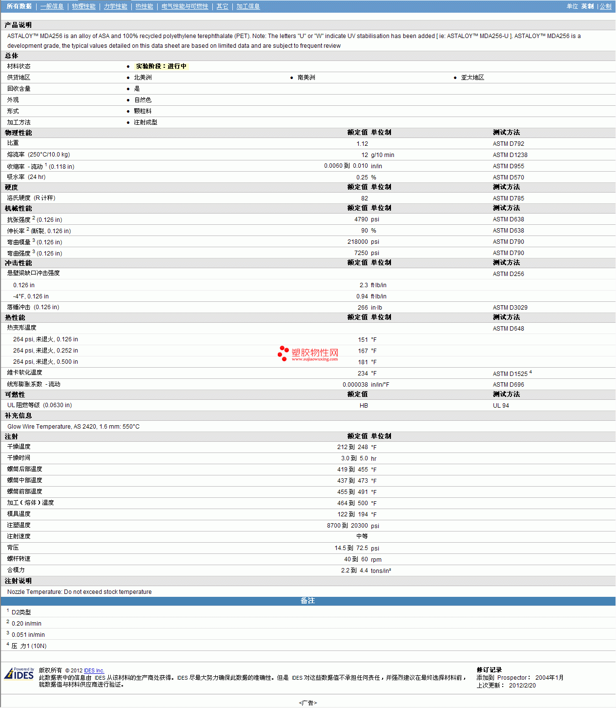The width and height of the screenshot is (616, 708).
Task: Click the 抗张强度 value 4790
Action: [x=361, y=219]
